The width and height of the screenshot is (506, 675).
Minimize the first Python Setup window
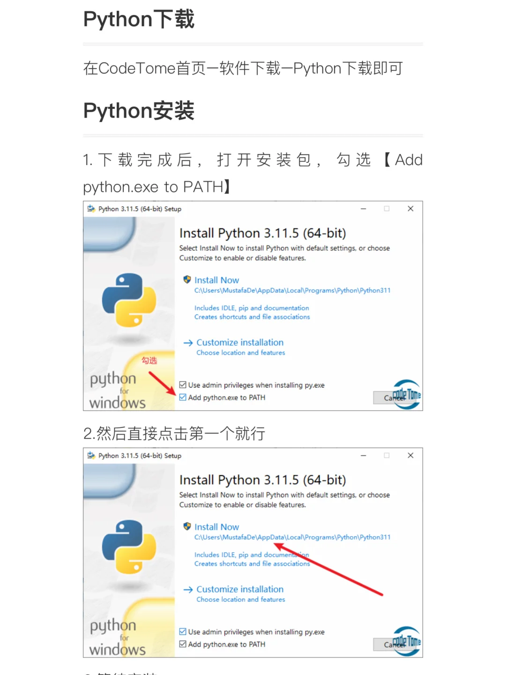click(363, 209)
